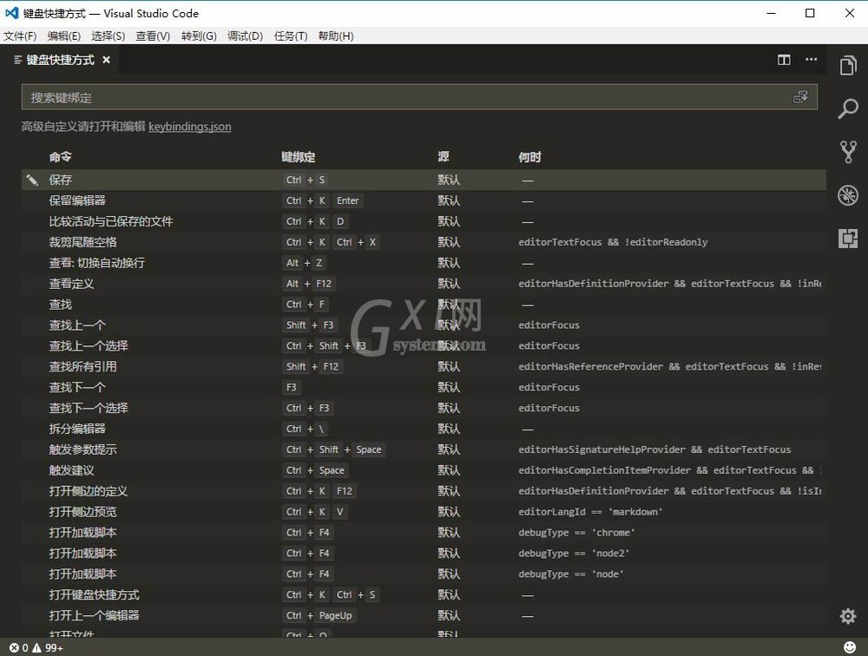Select the 查找上一个选择 command row
Viewport: 868px width, 656px height.
(424, 346)
